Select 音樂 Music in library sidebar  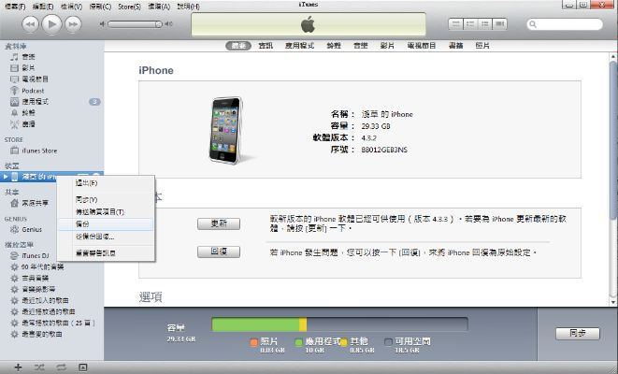[28, 57]
